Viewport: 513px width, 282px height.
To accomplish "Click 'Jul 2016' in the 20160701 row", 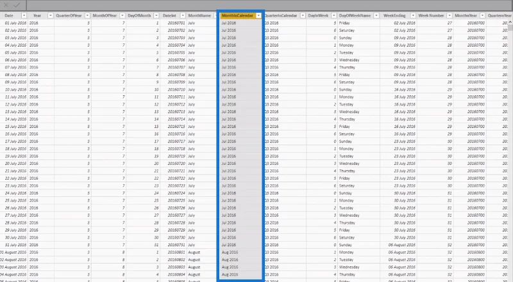I will tap(229, 23).
